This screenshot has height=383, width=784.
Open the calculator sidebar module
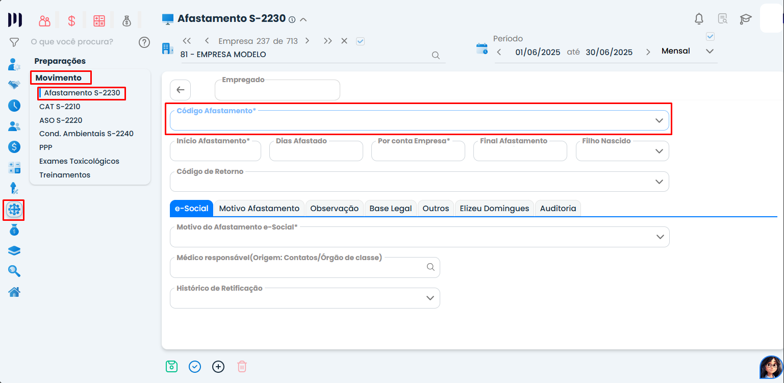point(14,168)
